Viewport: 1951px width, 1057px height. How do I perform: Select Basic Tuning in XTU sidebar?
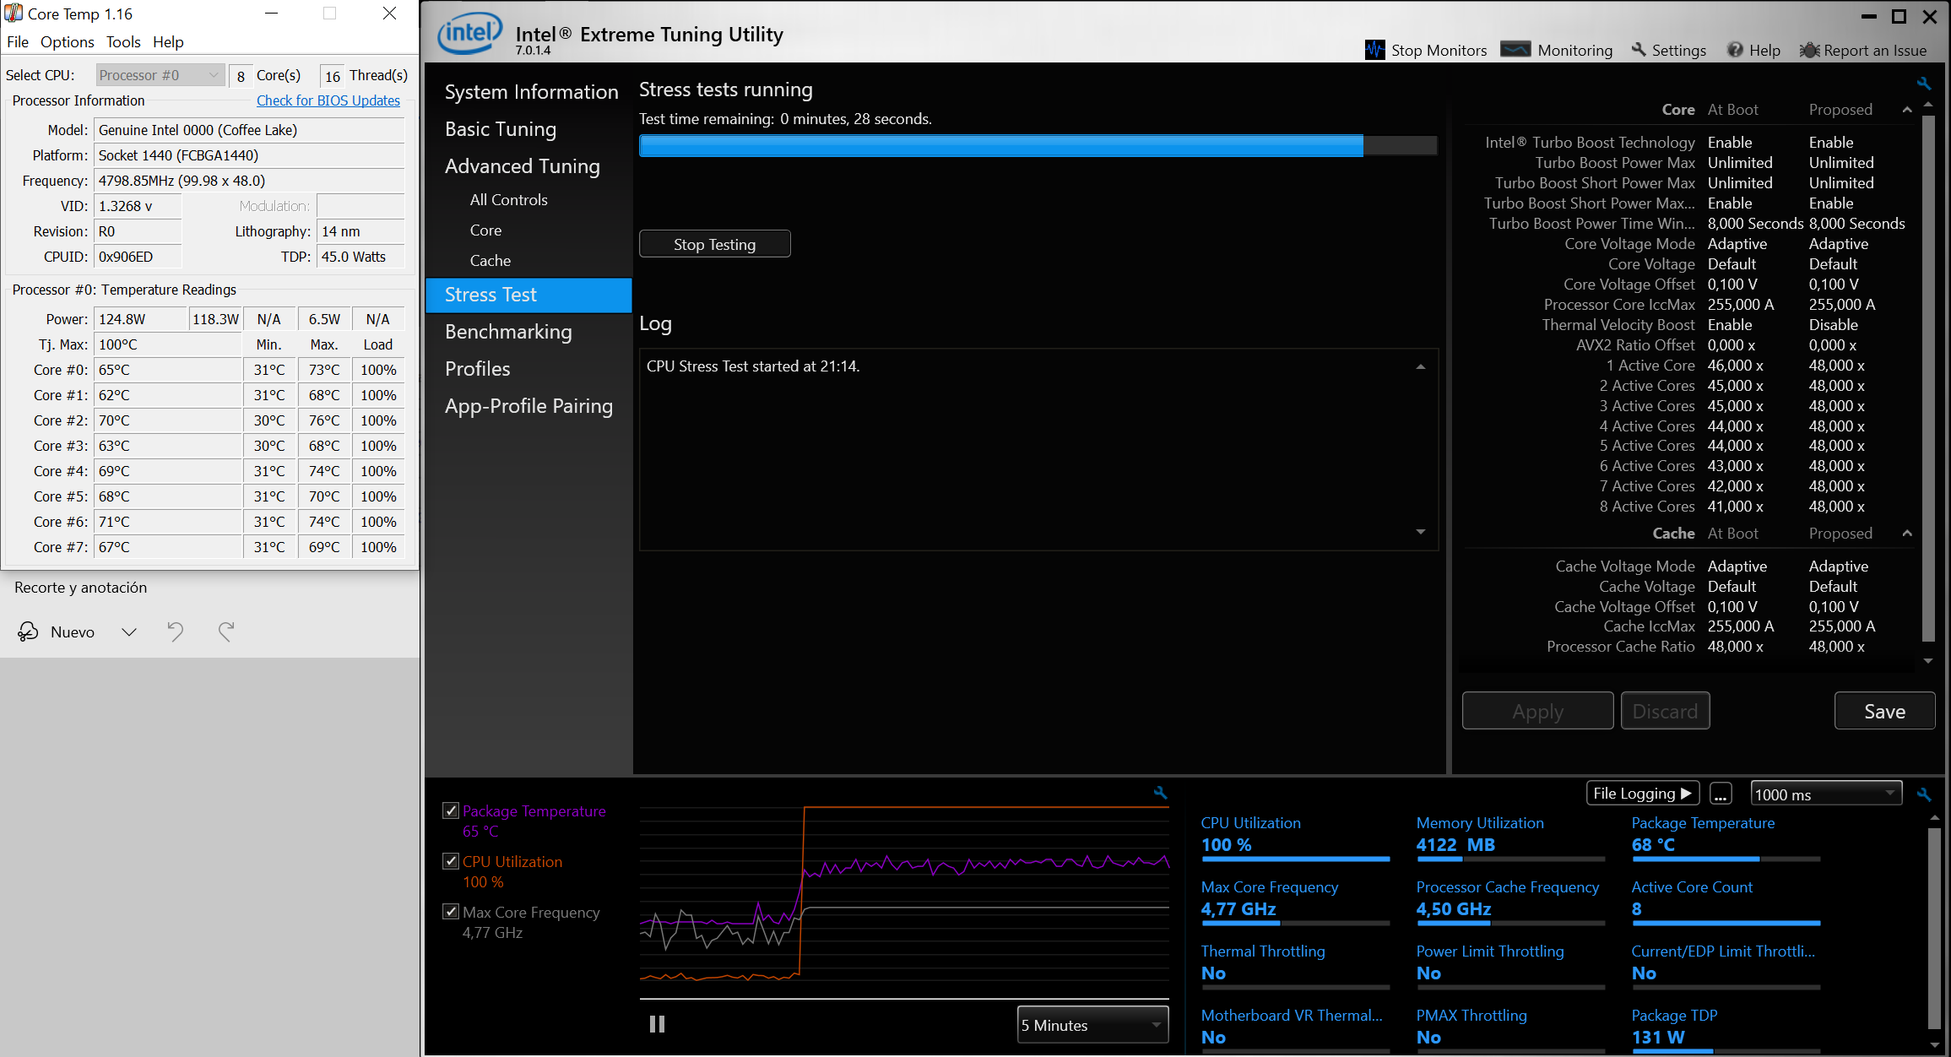[x=500, y=129]
